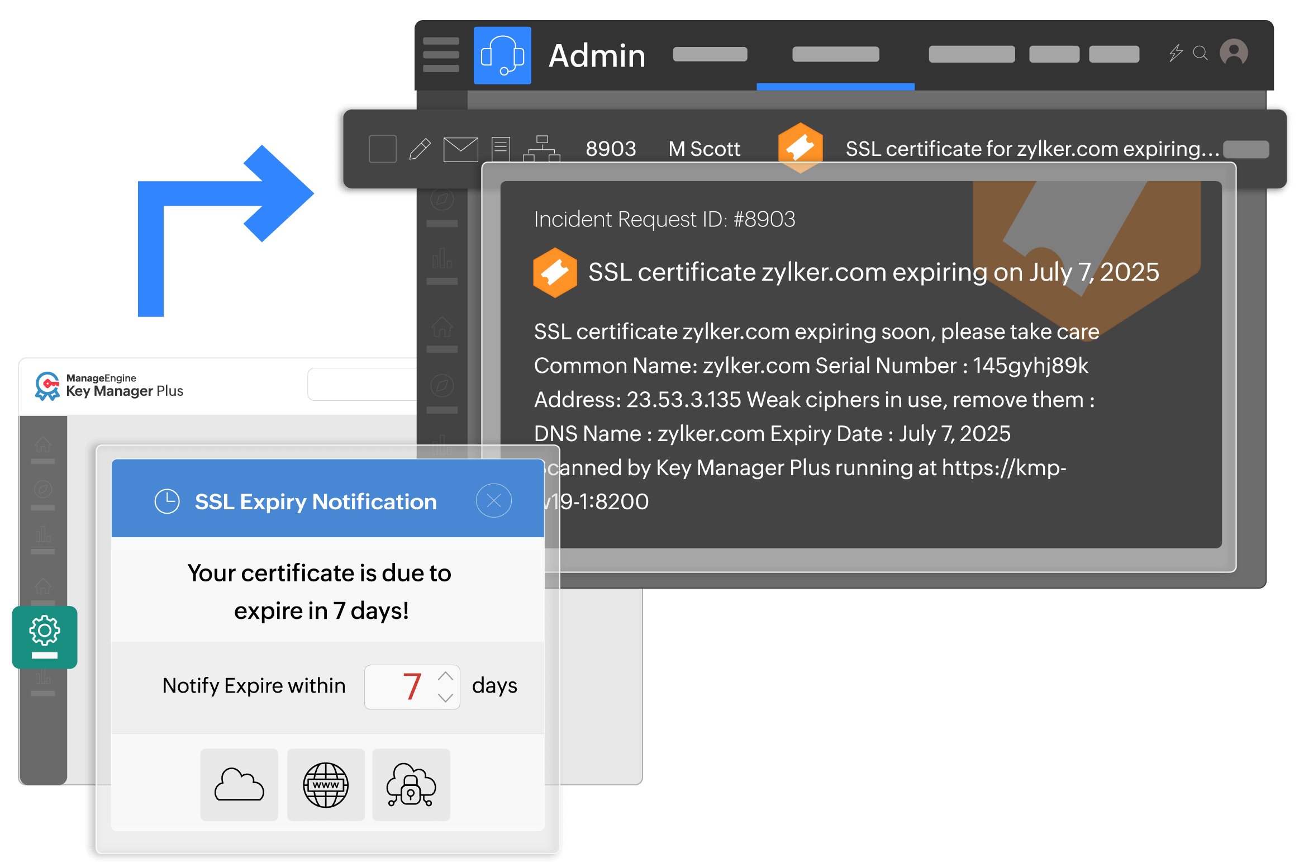Click the cloud lock icon button
Viewport: 1299px width, 862px height.
(411, 785)
